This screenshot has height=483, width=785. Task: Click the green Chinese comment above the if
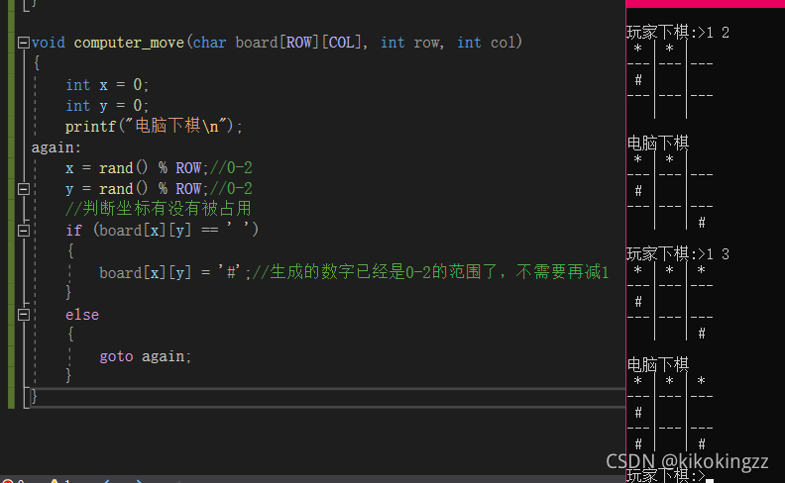159,210
